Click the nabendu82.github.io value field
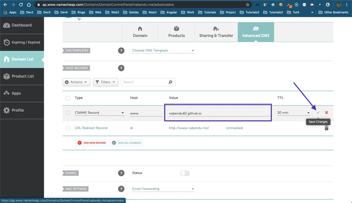 click(x=220, y=113)
